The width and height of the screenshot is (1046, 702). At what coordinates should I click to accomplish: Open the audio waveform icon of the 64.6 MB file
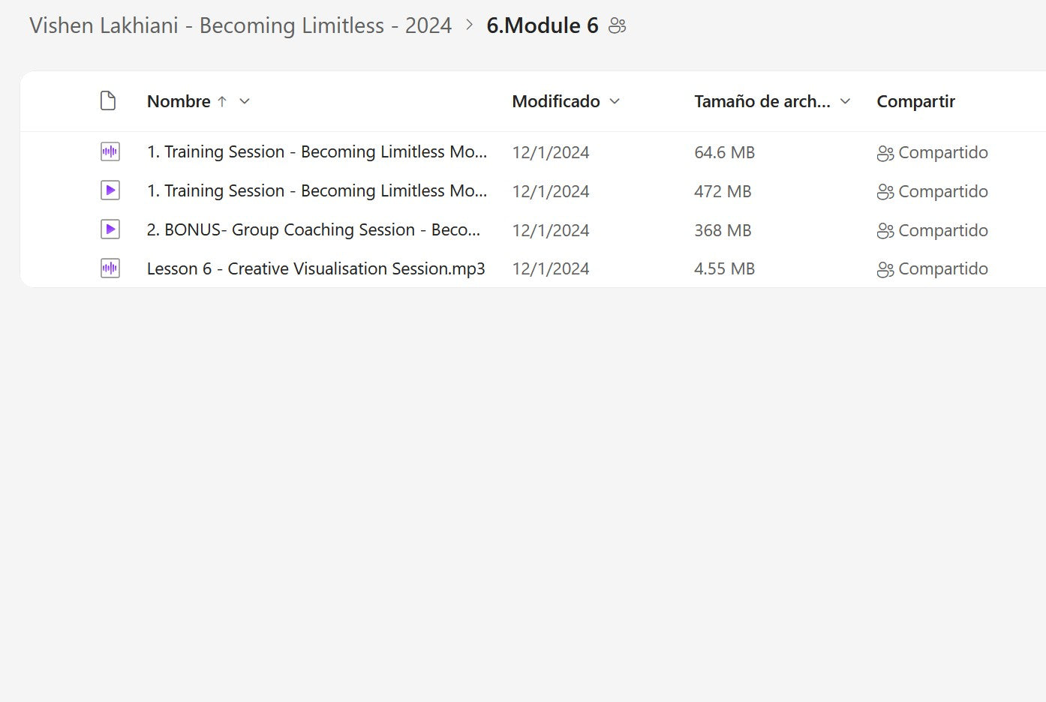(110, 152)
